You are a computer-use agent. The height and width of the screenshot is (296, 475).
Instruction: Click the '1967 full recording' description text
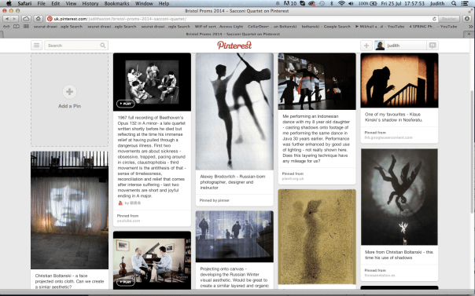[152, 156]
